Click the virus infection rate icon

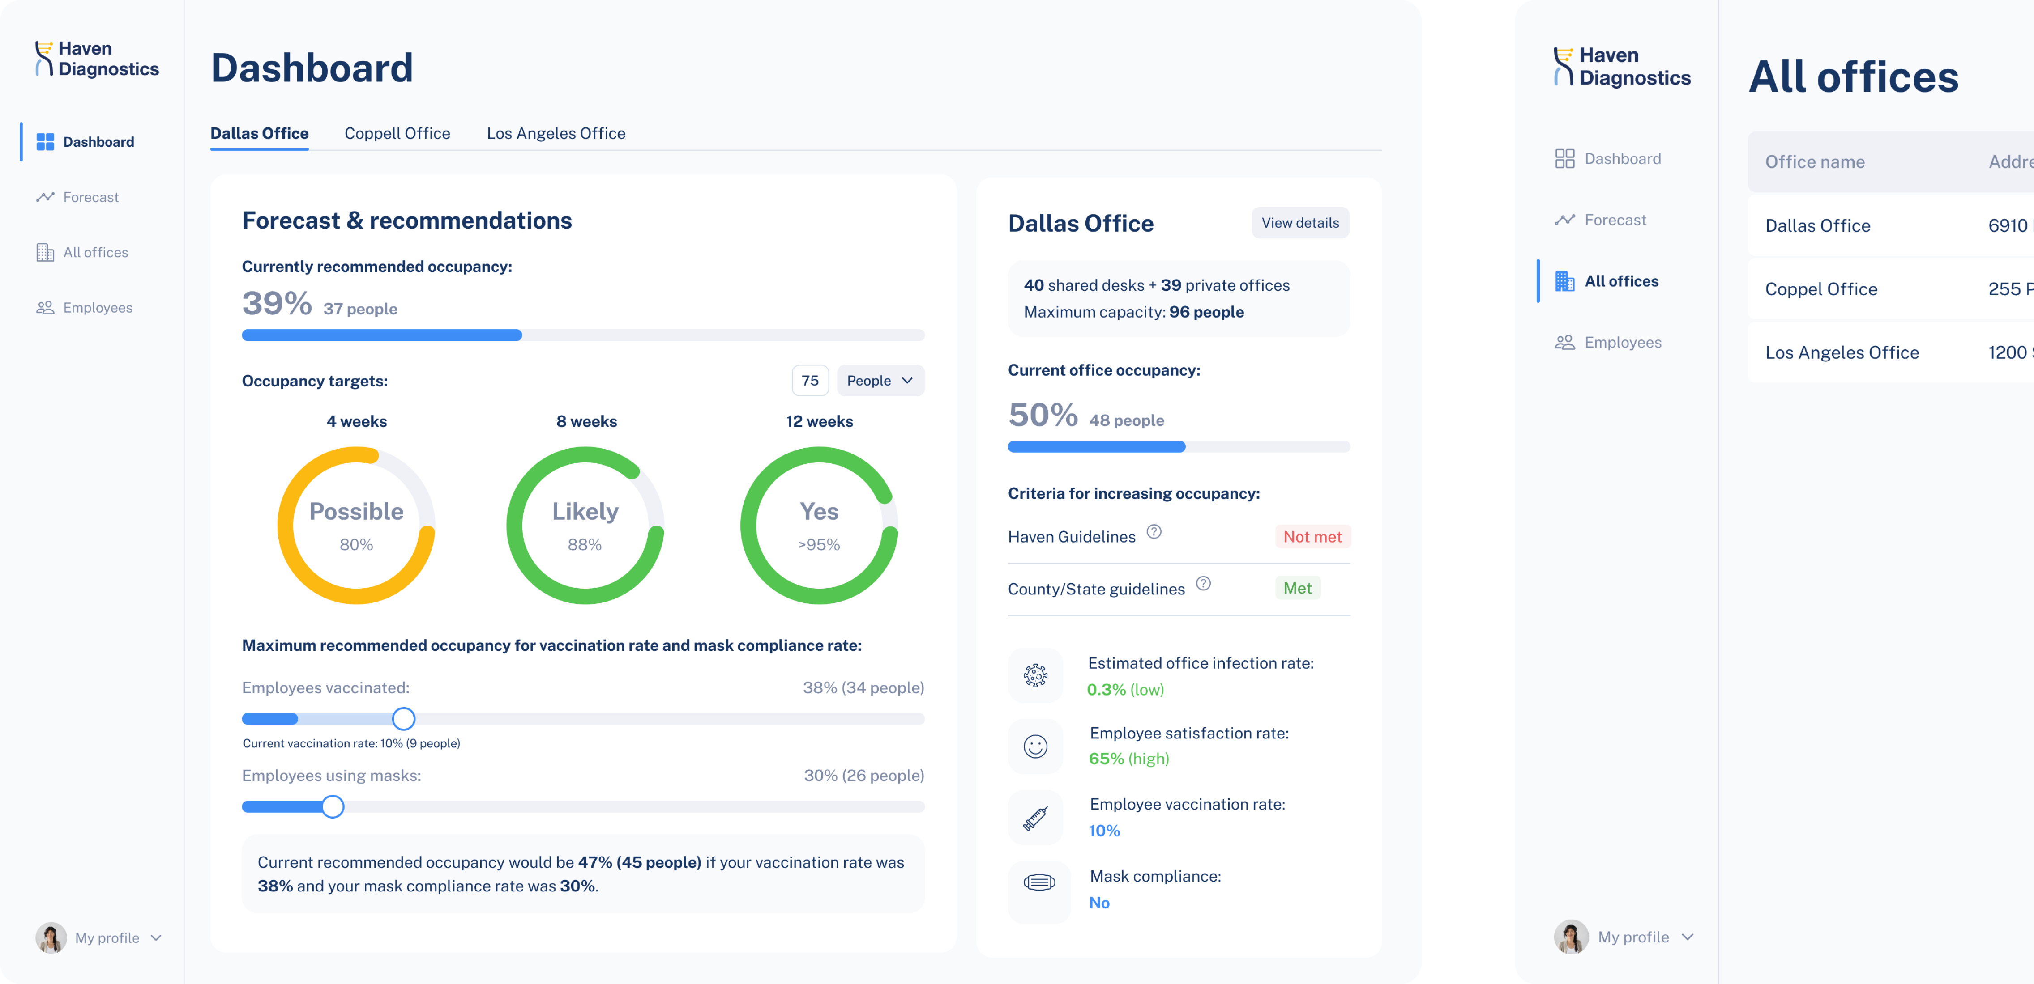pyautogui.click(x=1035, y=675)
